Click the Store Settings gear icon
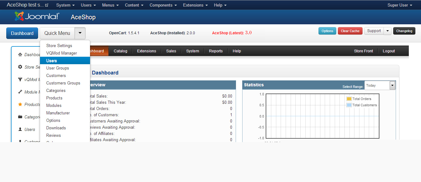The image size is (421, 182). (20, 67)
